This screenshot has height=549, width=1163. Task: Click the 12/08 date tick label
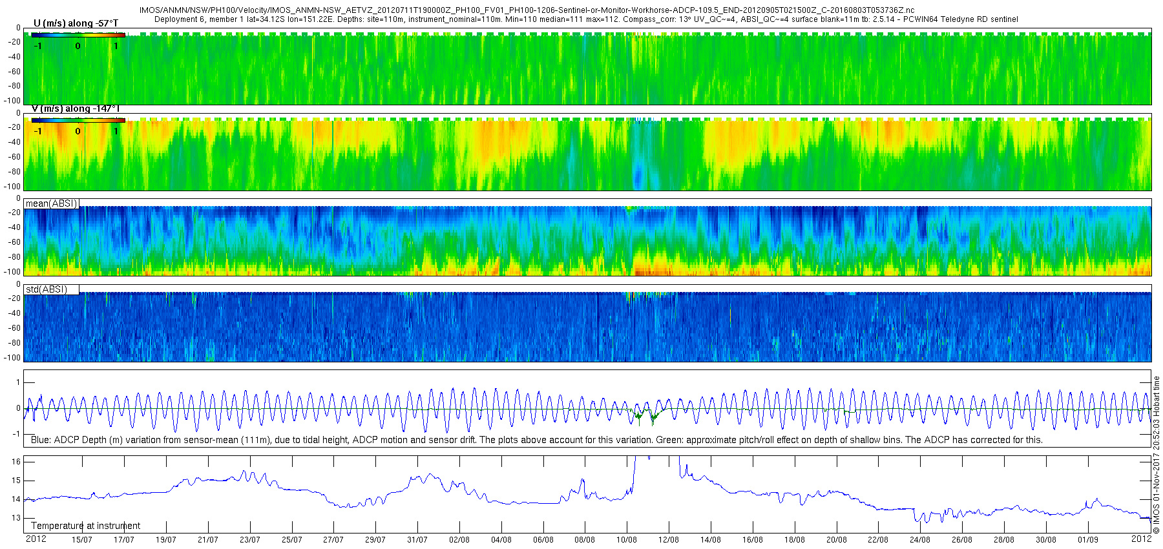(x=668, y=540)
